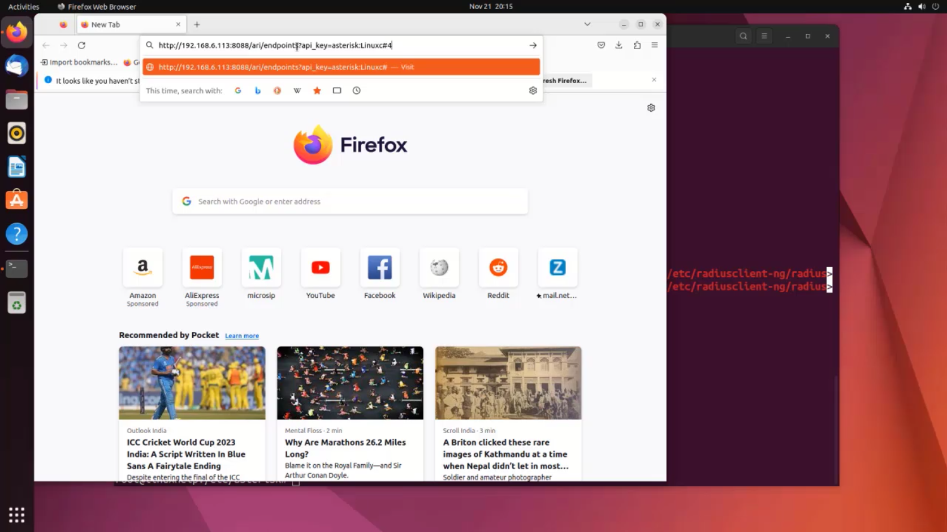947x532 pixels.
Task: Open Files from the dock
Action: [x=16, y=100]
